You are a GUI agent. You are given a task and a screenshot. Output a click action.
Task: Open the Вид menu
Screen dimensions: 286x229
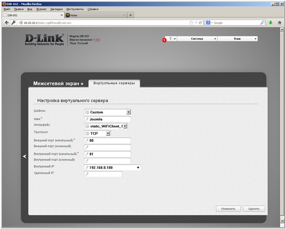coord(30,9)
